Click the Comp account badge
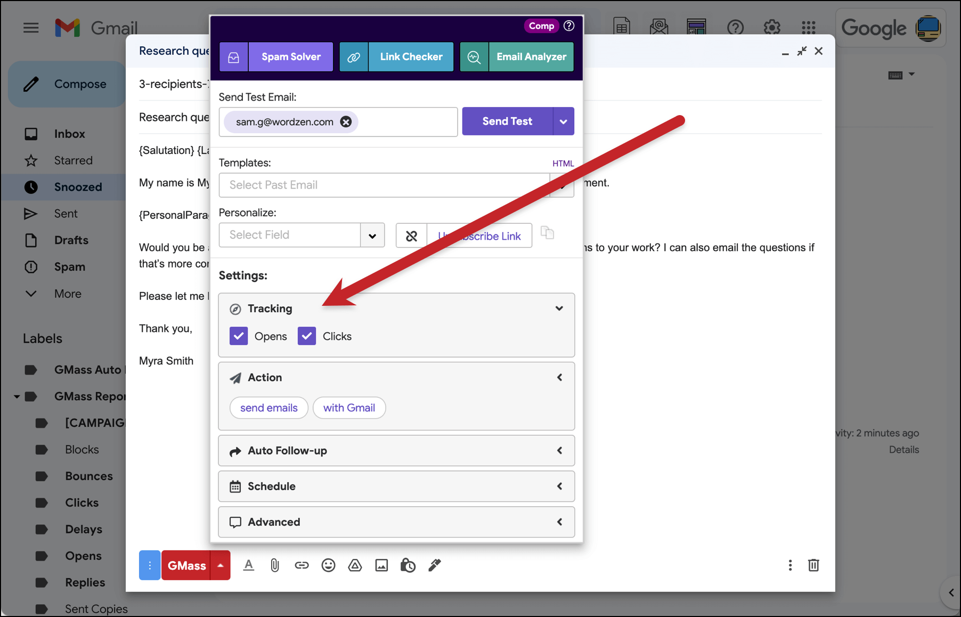This screenshot has height=617, width=961. 541,26
